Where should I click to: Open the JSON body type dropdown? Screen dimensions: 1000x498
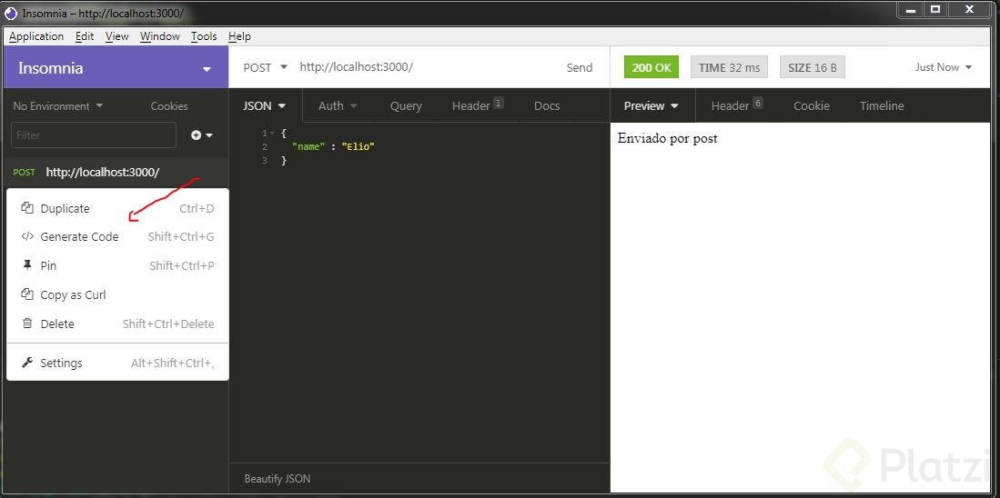(x=264, y=105)
